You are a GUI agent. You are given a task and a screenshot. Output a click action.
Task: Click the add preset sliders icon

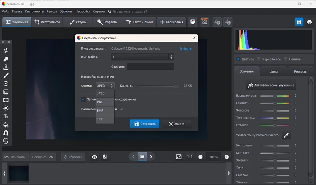217,22
